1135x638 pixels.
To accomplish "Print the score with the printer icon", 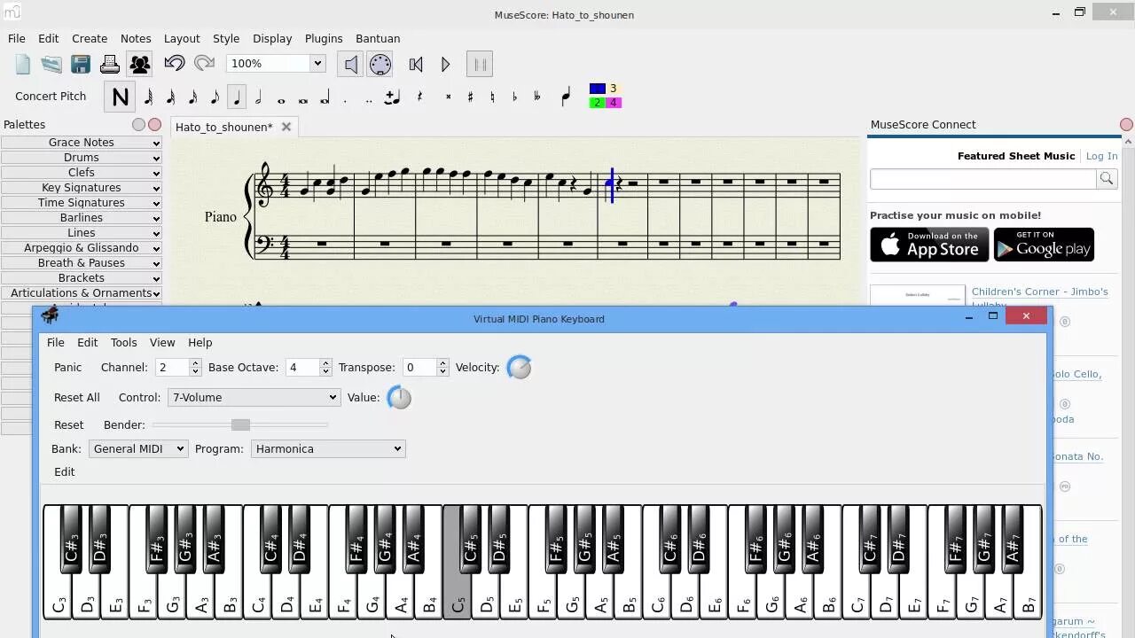I will (x=110, y=64).
